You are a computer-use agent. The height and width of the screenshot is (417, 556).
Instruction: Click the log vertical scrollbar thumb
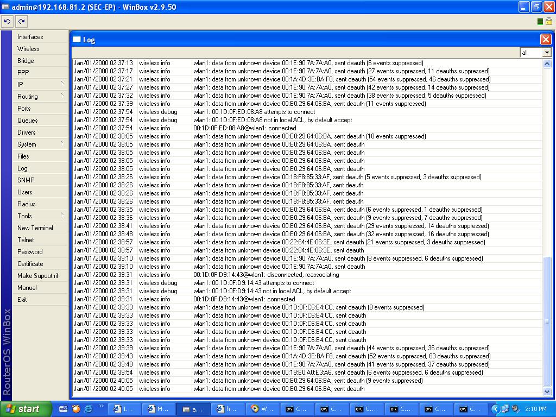(x=547, y=321)
